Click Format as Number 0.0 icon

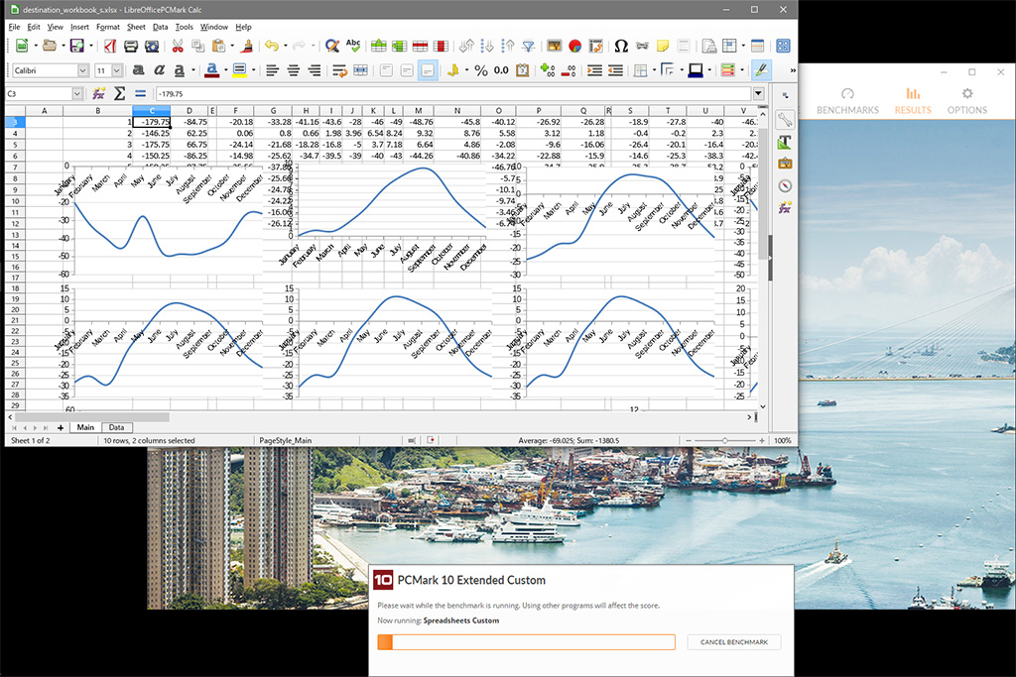[x=501, y=70]
